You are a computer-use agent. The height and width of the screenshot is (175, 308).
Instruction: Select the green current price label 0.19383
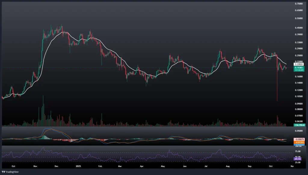click(x=299, y=68)
